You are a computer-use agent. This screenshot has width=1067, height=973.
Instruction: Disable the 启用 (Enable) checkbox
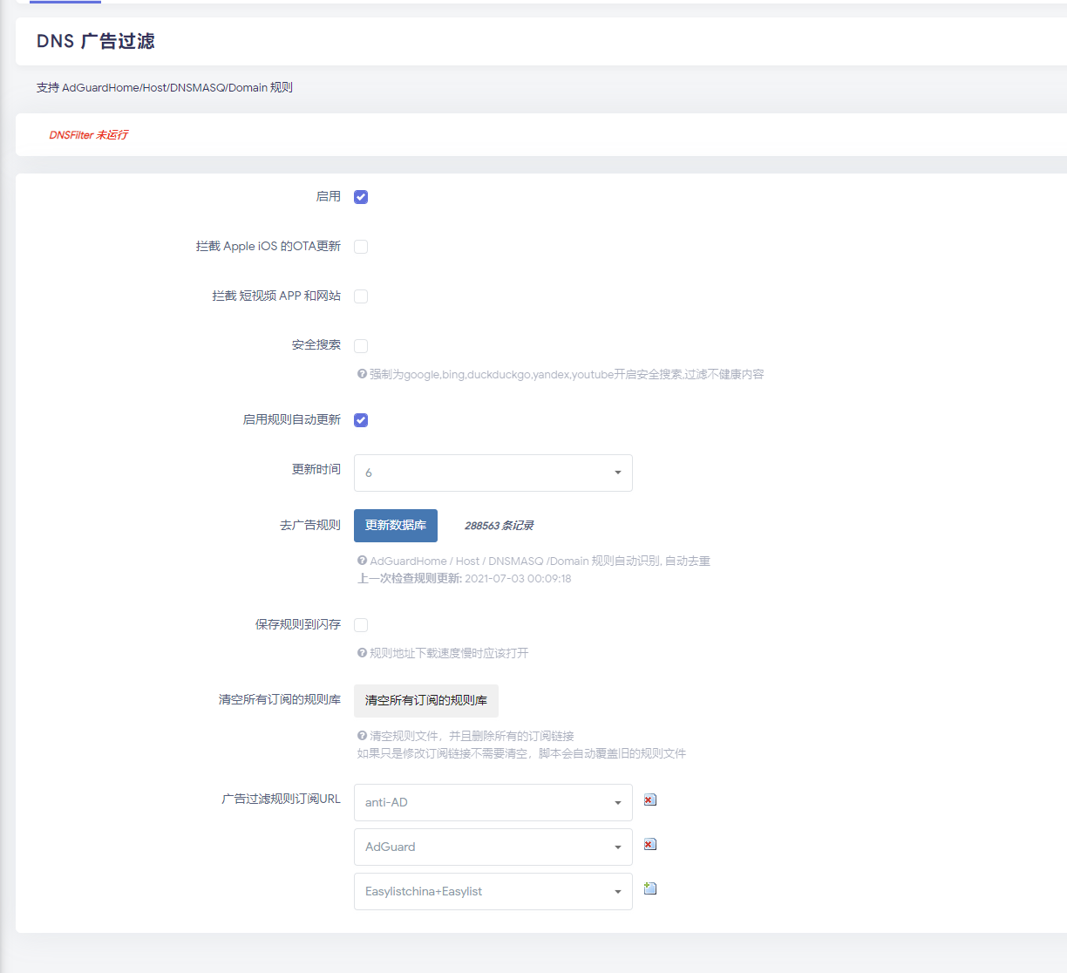(361, 196)
